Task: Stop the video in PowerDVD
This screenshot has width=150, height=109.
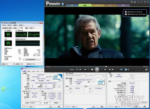Action: click(x=92, y=70)
